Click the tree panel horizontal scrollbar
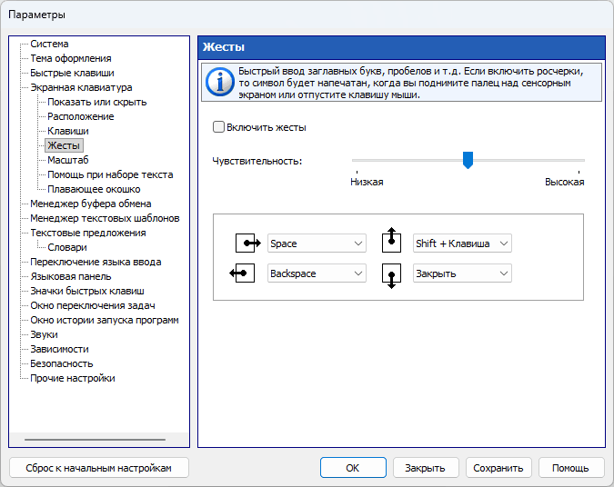 point(95,440)
